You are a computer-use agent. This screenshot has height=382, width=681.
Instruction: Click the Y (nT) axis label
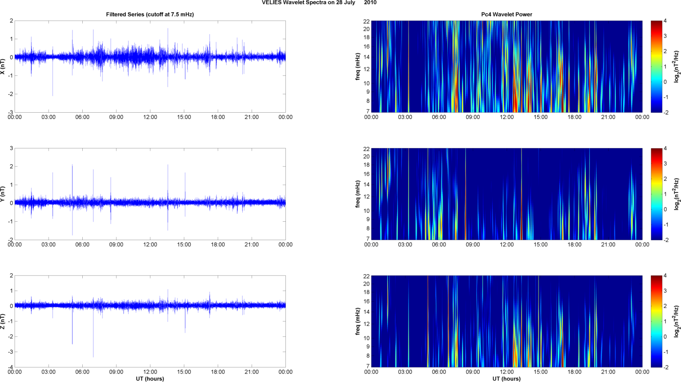pyautogui.click(x=3, y=194)
